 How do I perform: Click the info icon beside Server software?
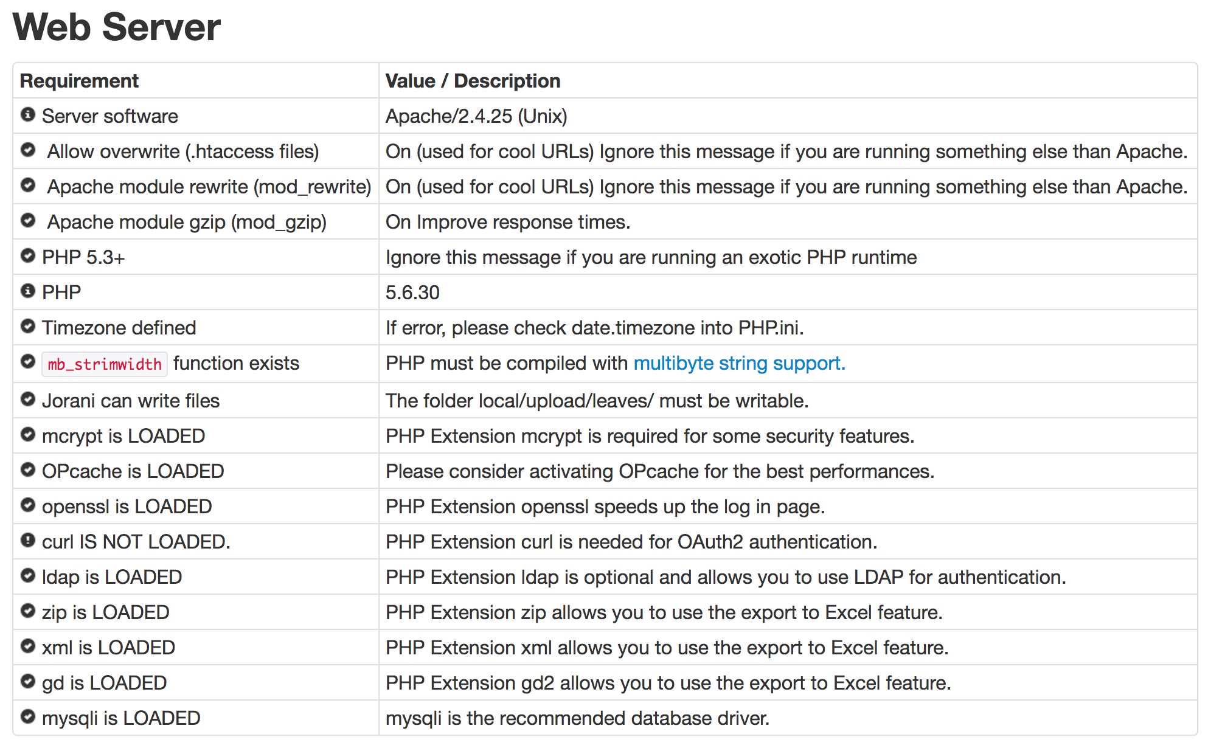click(x=28, y=114)
